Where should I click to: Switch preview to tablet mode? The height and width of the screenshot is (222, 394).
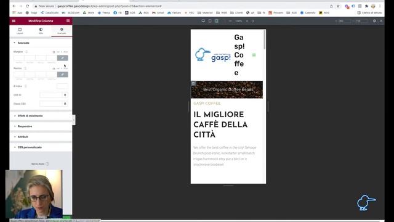pyautogui.click(x=210, y=21)
